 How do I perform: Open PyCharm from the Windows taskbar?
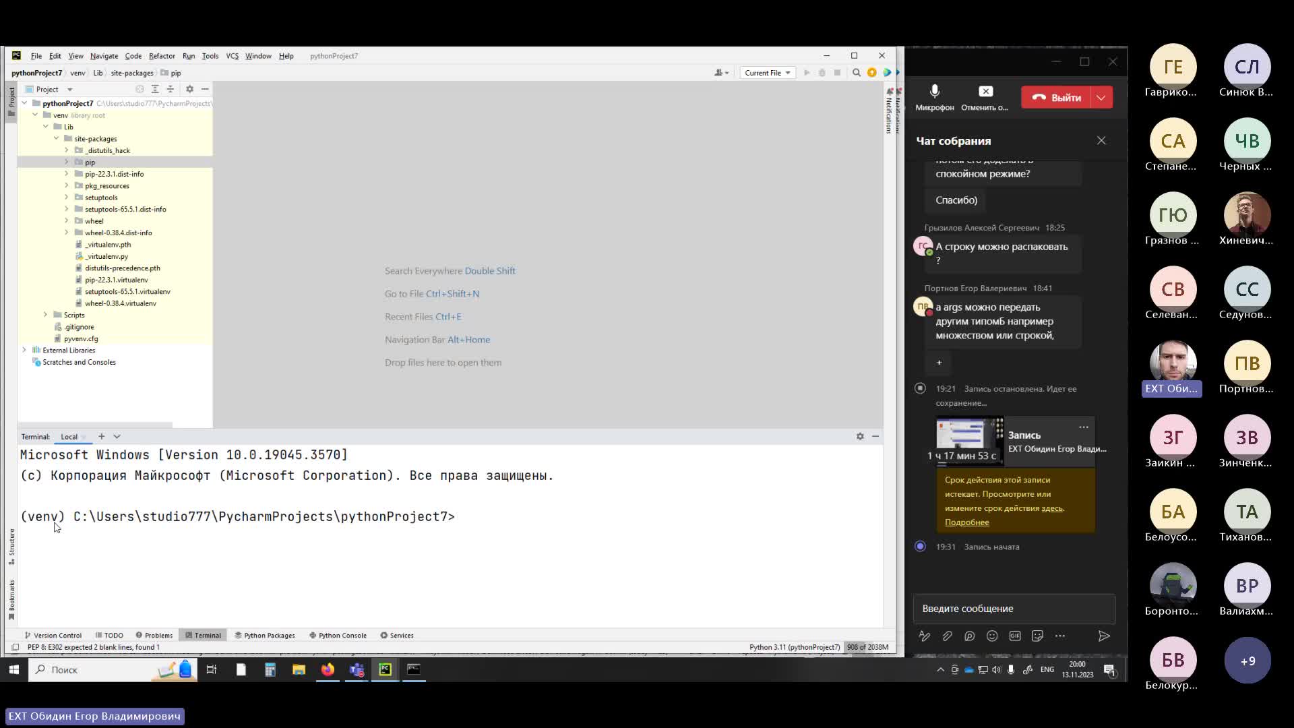(x=385, y=669)
